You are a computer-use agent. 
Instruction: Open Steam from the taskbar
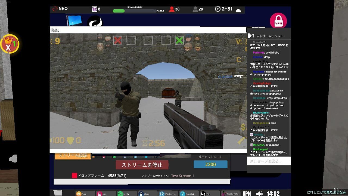coord(147,194)
